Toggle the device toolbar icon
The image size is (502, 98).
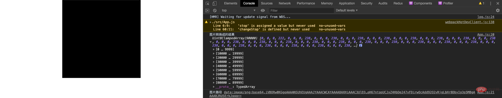coord(214,3)
